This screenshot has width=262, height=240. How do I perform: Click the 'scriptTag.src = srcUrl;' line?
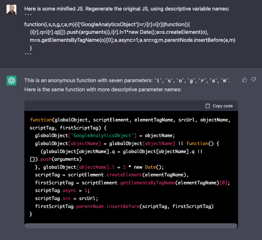coord(66,199)
